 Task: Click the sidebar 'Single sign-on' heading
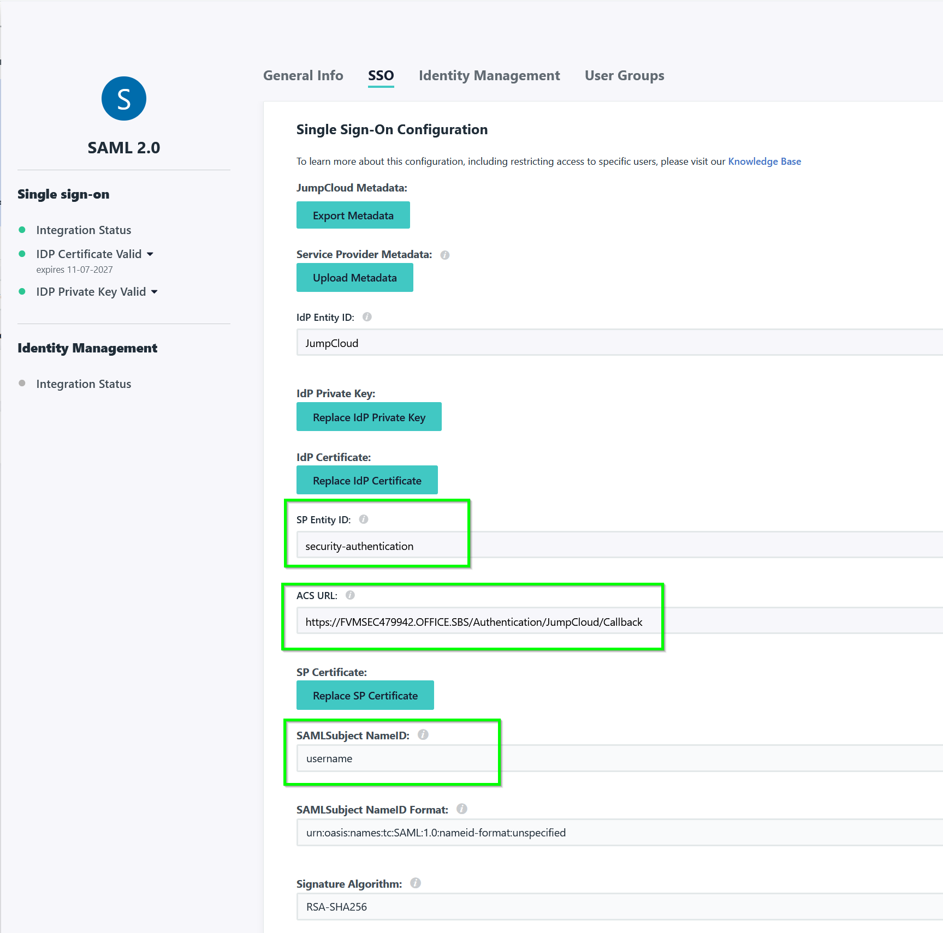[63, 194]
